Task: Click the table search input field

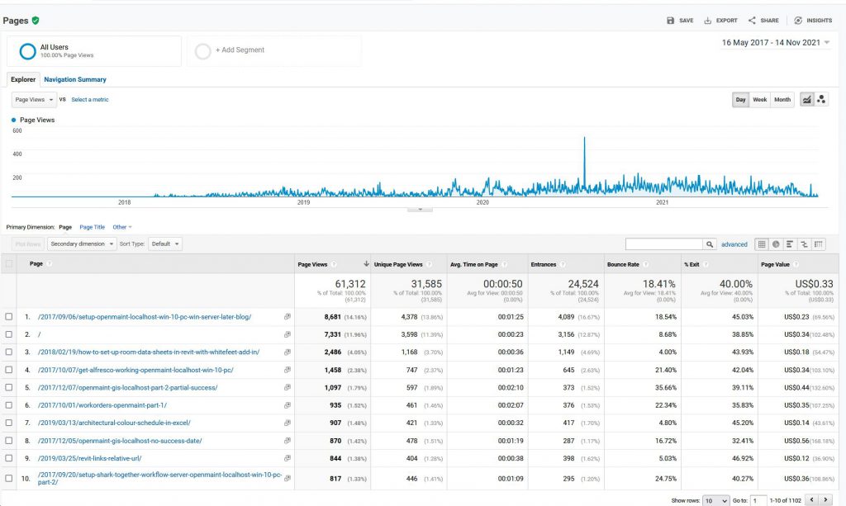Action: (664, 244)
